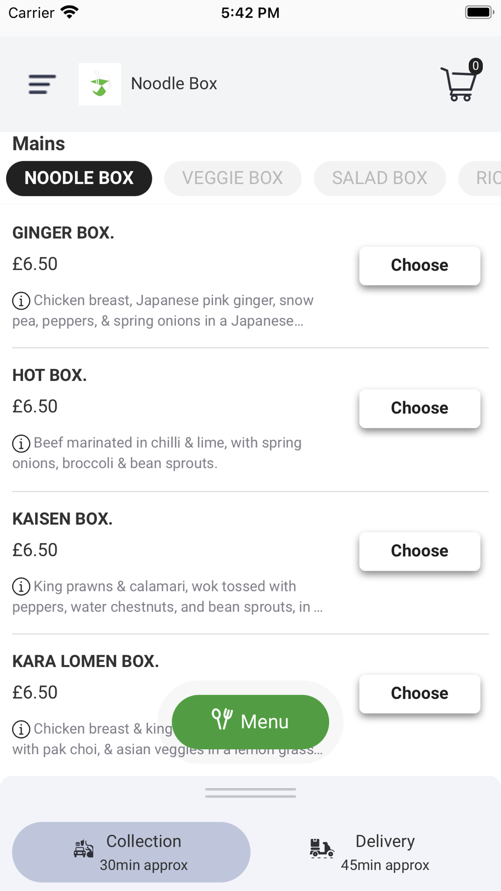Expand the bottom sheet drag handle
This screenshot has height=891, width=501.
(250, 793)
